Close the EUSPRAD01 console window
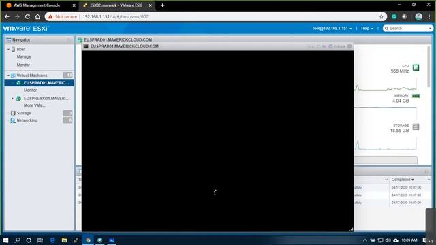This screenshot has width=436, height=245. (x=349, y=46)
